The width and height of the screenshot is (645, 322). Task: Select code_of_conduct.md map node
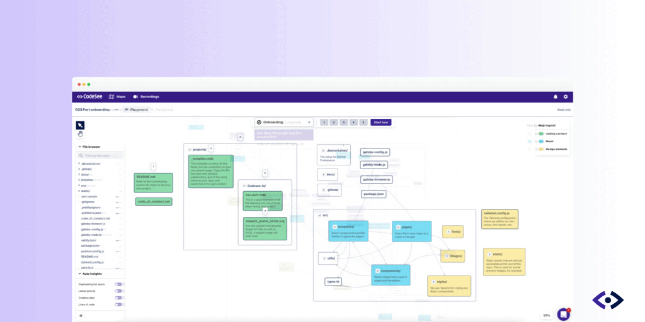click(x=154, y=202)
